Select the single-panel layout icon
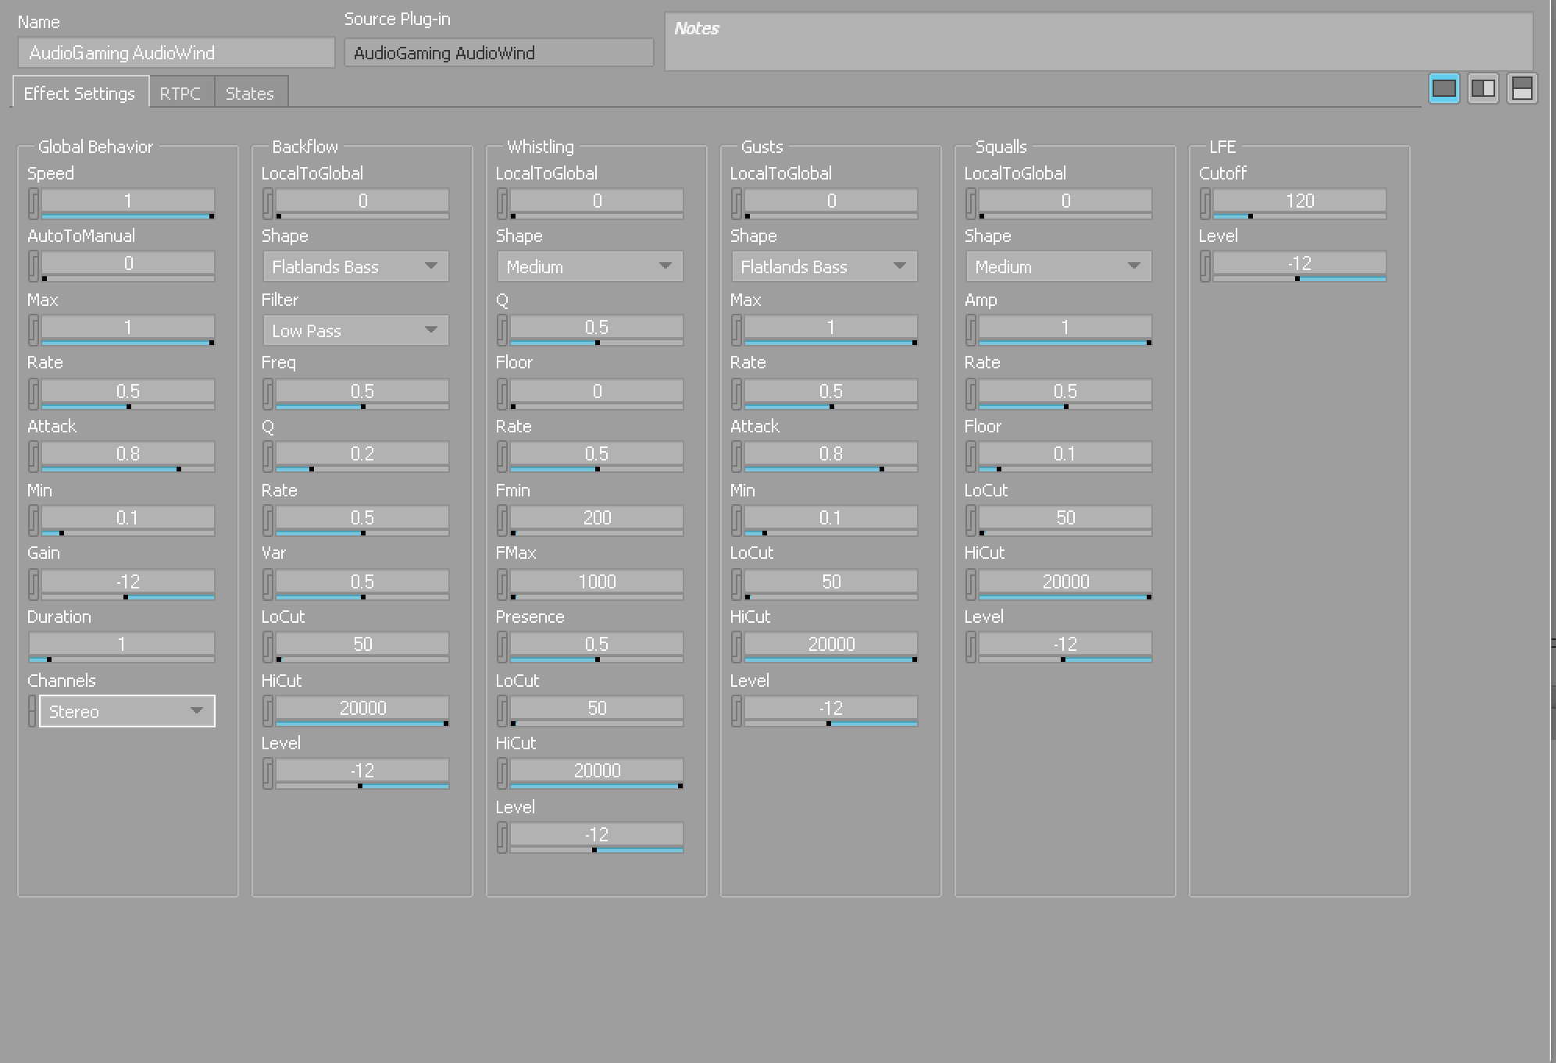The width and height of the screenshot is (1556, 1063). (1444, 89)
